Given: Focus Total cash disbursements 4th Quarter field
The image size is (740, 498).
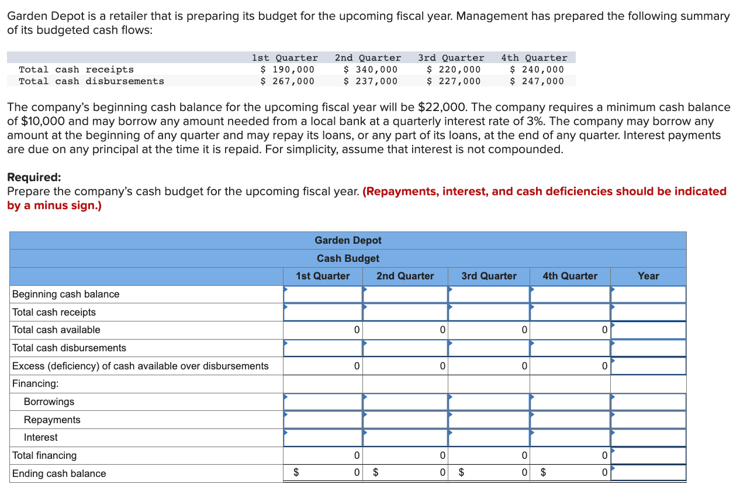Looking at the screenshot, I should [570, 348].
